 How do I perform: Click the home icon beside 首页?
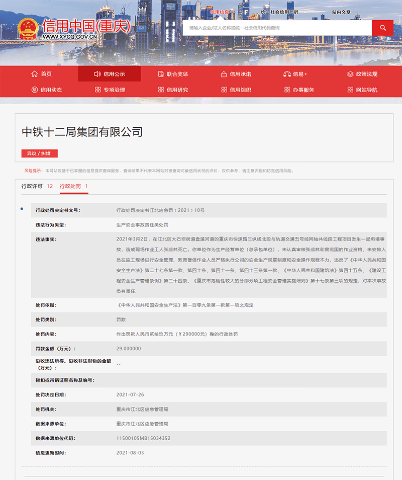pyautogui.click(x=35, y=74)
